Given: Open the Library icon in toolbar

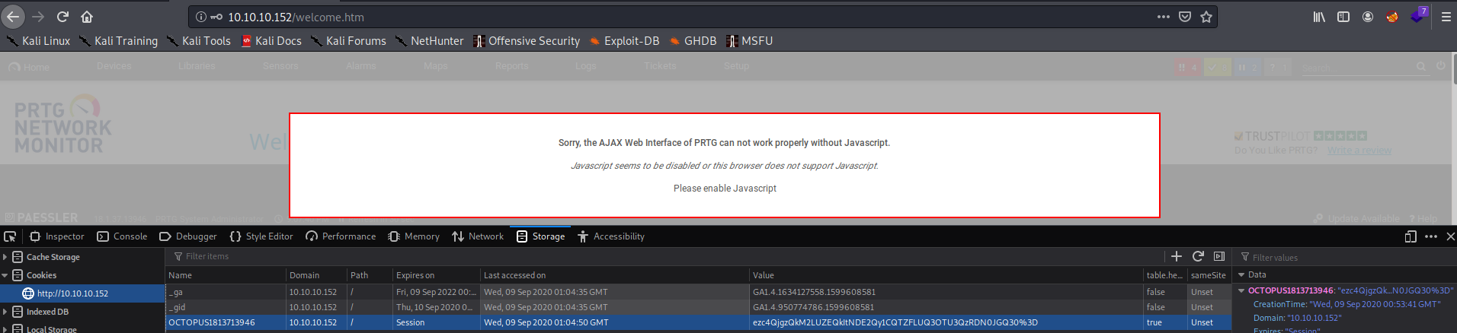Looking at the screenshot, I should coord(1319,17).
